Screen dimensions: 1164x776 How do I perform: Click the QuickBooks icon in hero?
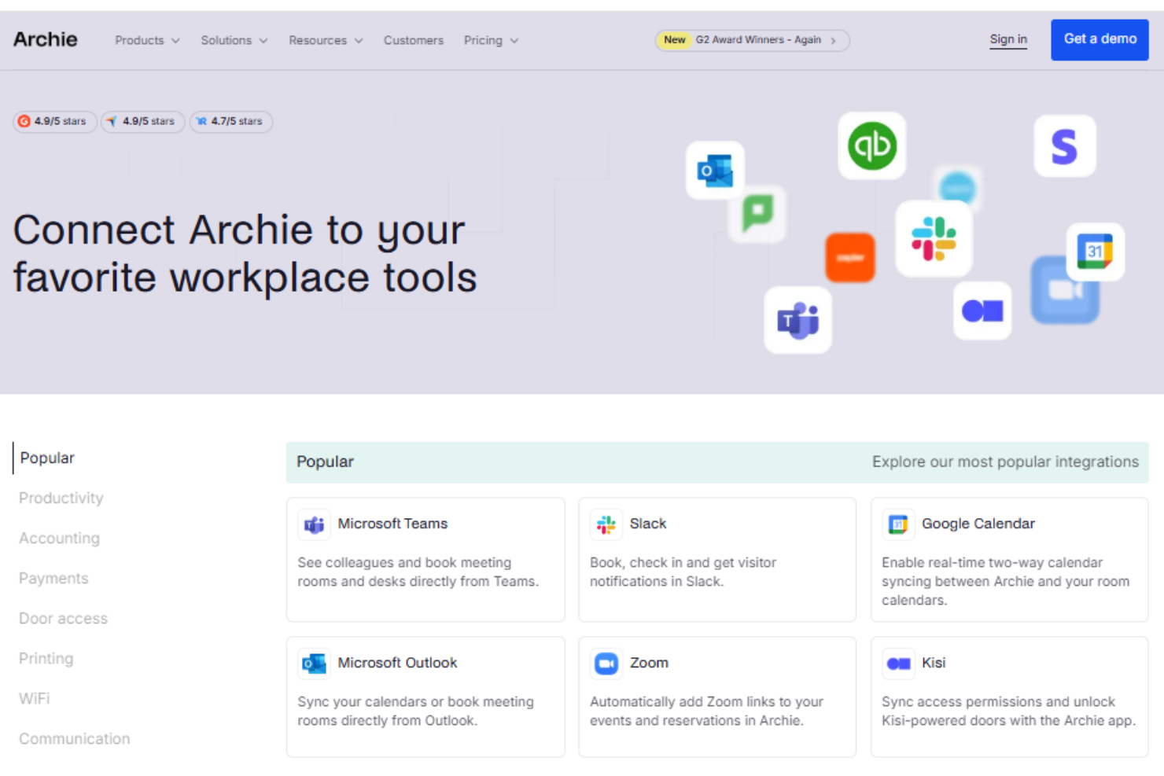point(871,145)
